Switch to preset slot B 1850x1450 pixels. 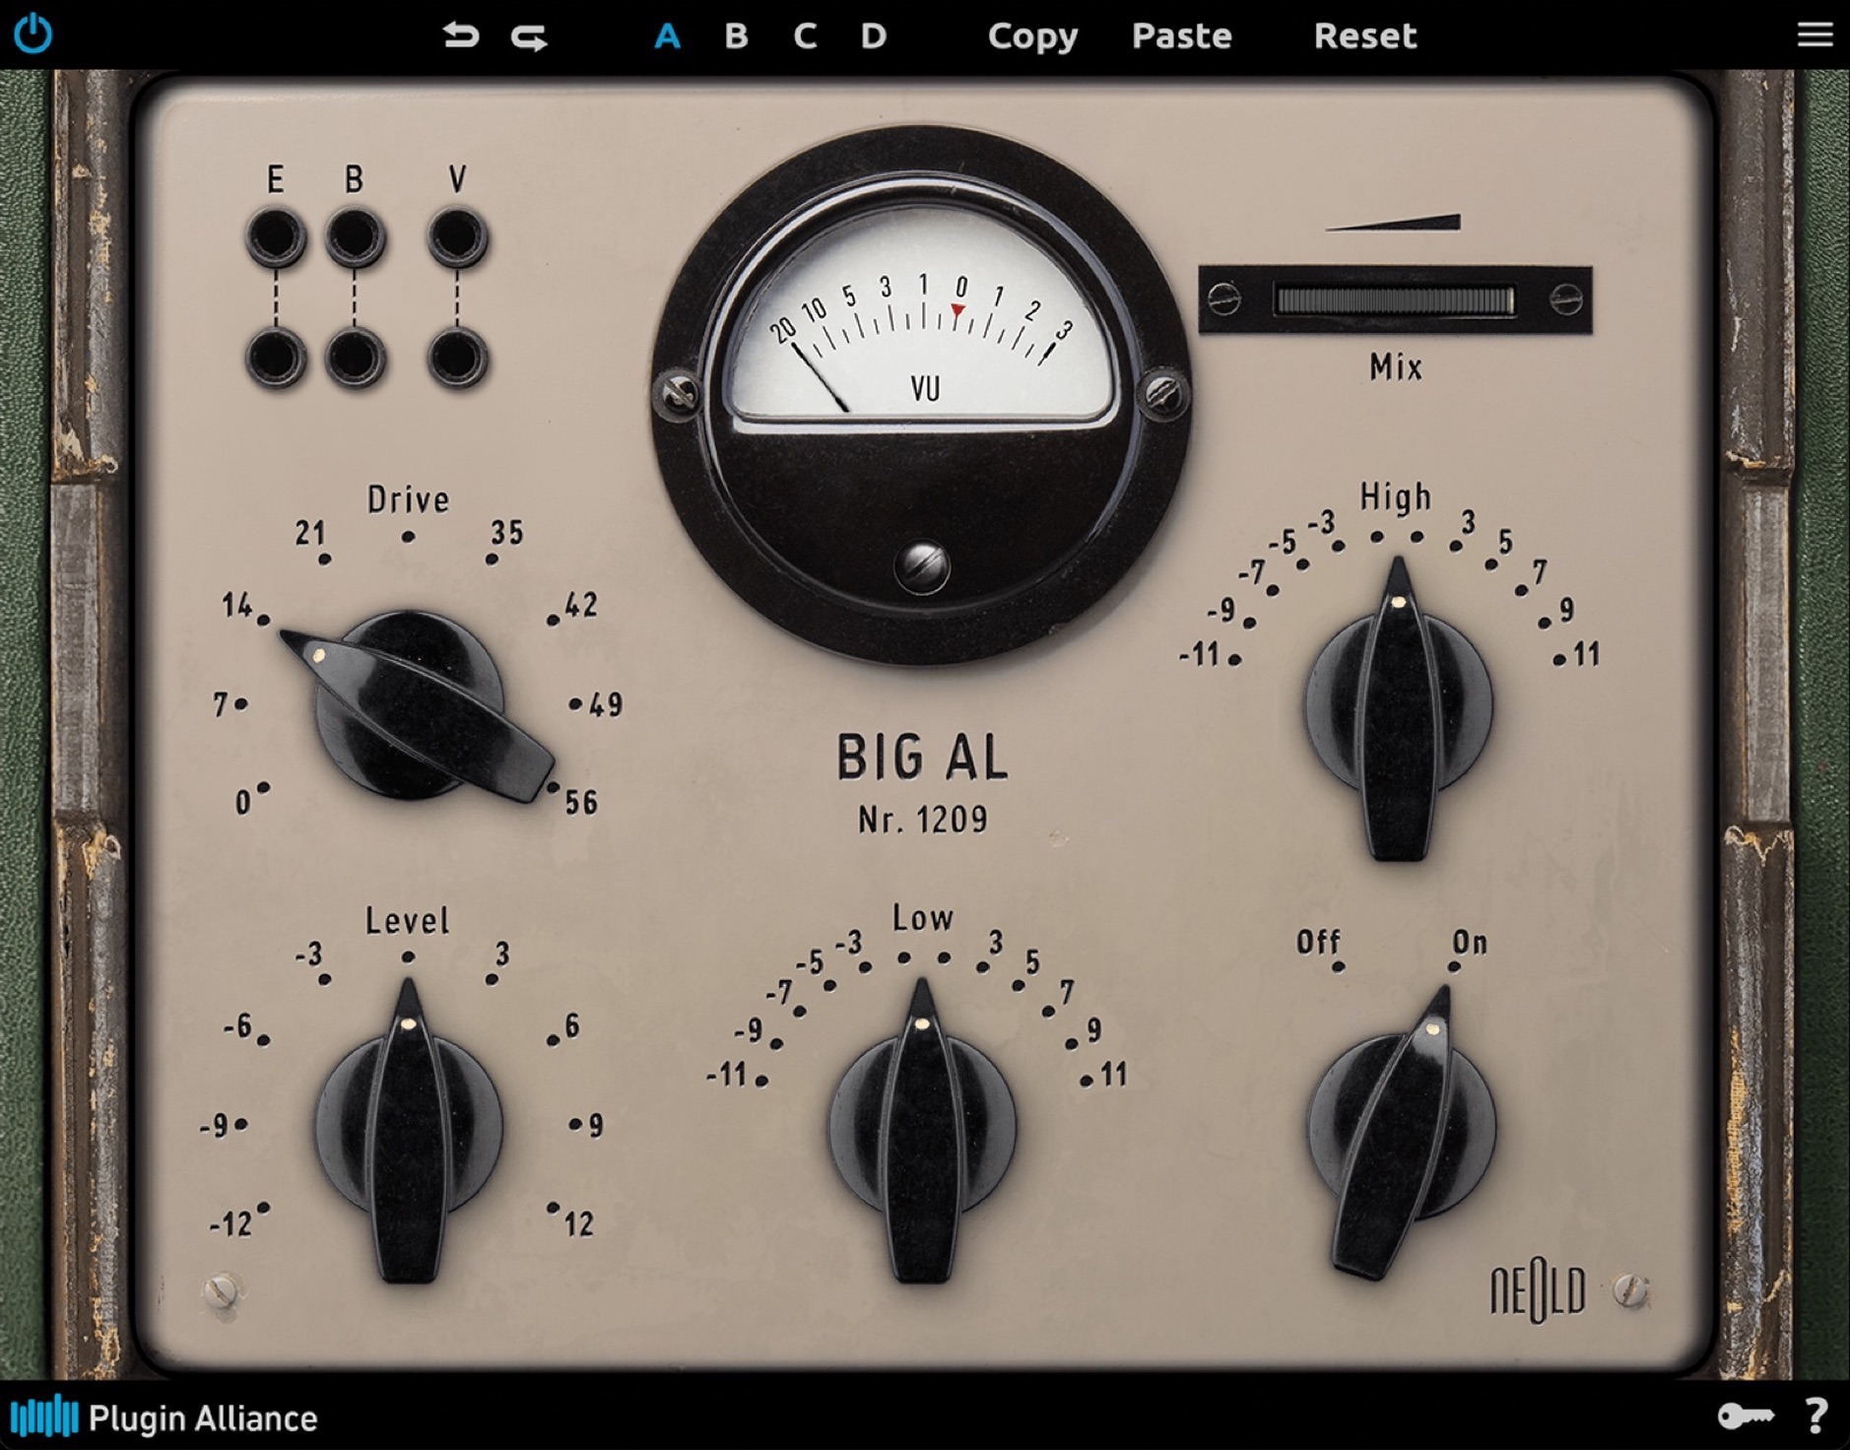[x=736, y=36]
